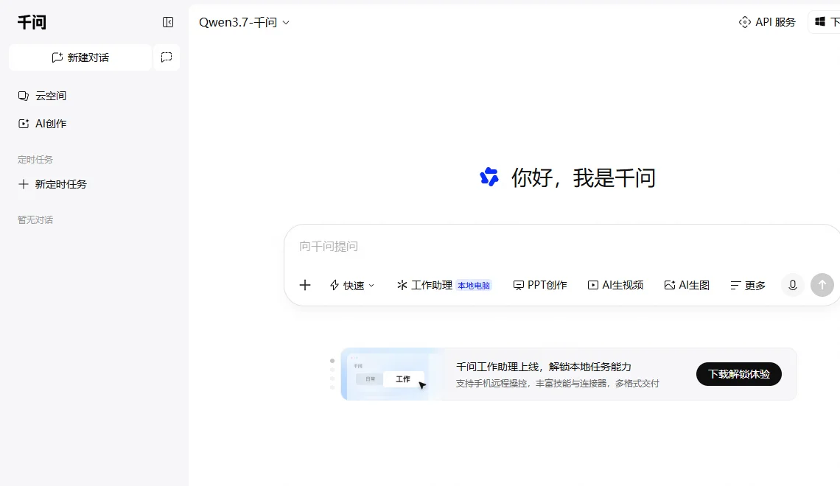840x486 pixels.
Task: Open AI创作 in the sidebar
Action: click(42, 124)
